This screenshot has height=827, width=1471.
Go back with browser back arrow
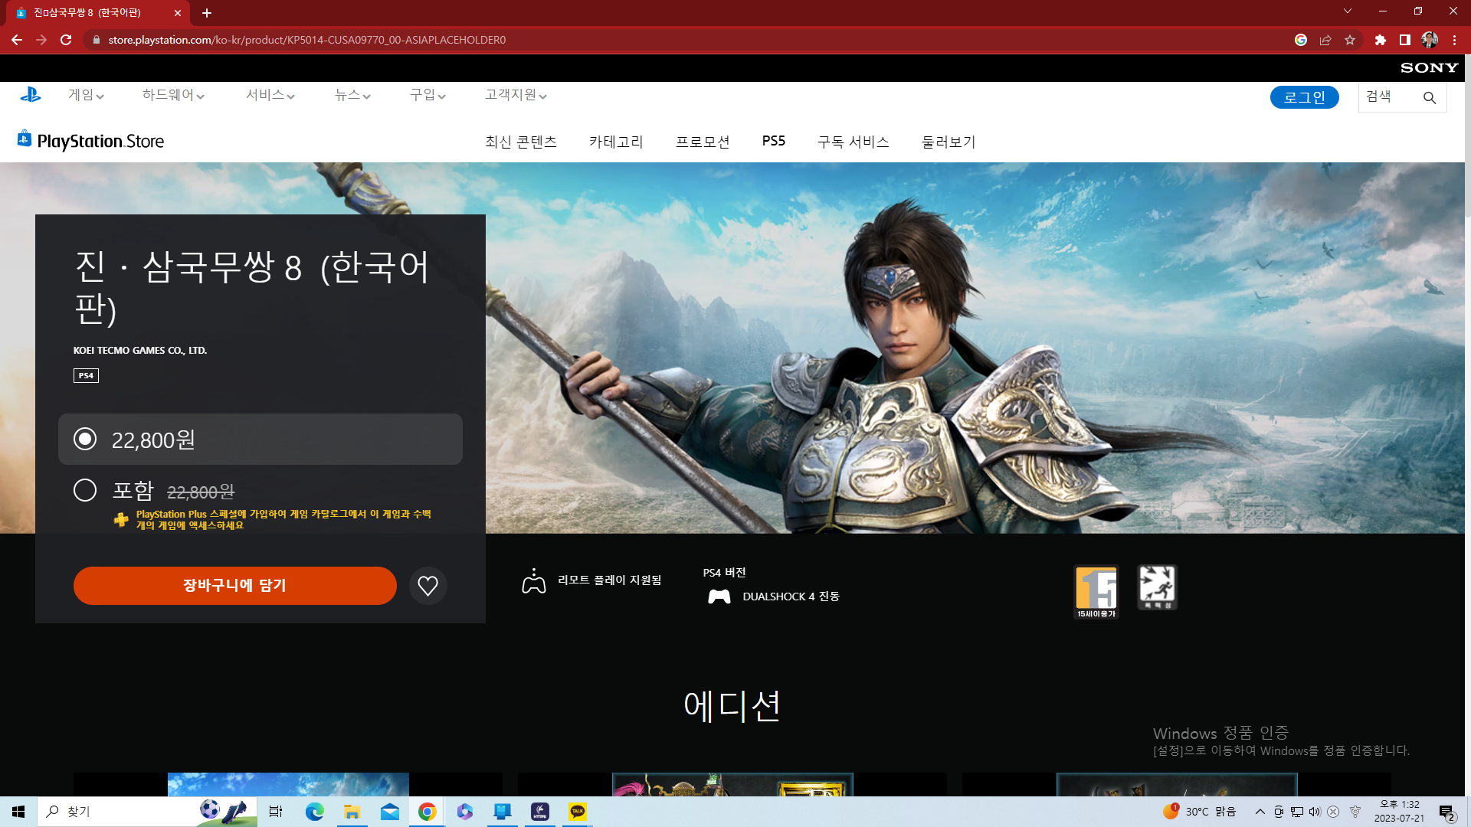[x=17, y=40]
